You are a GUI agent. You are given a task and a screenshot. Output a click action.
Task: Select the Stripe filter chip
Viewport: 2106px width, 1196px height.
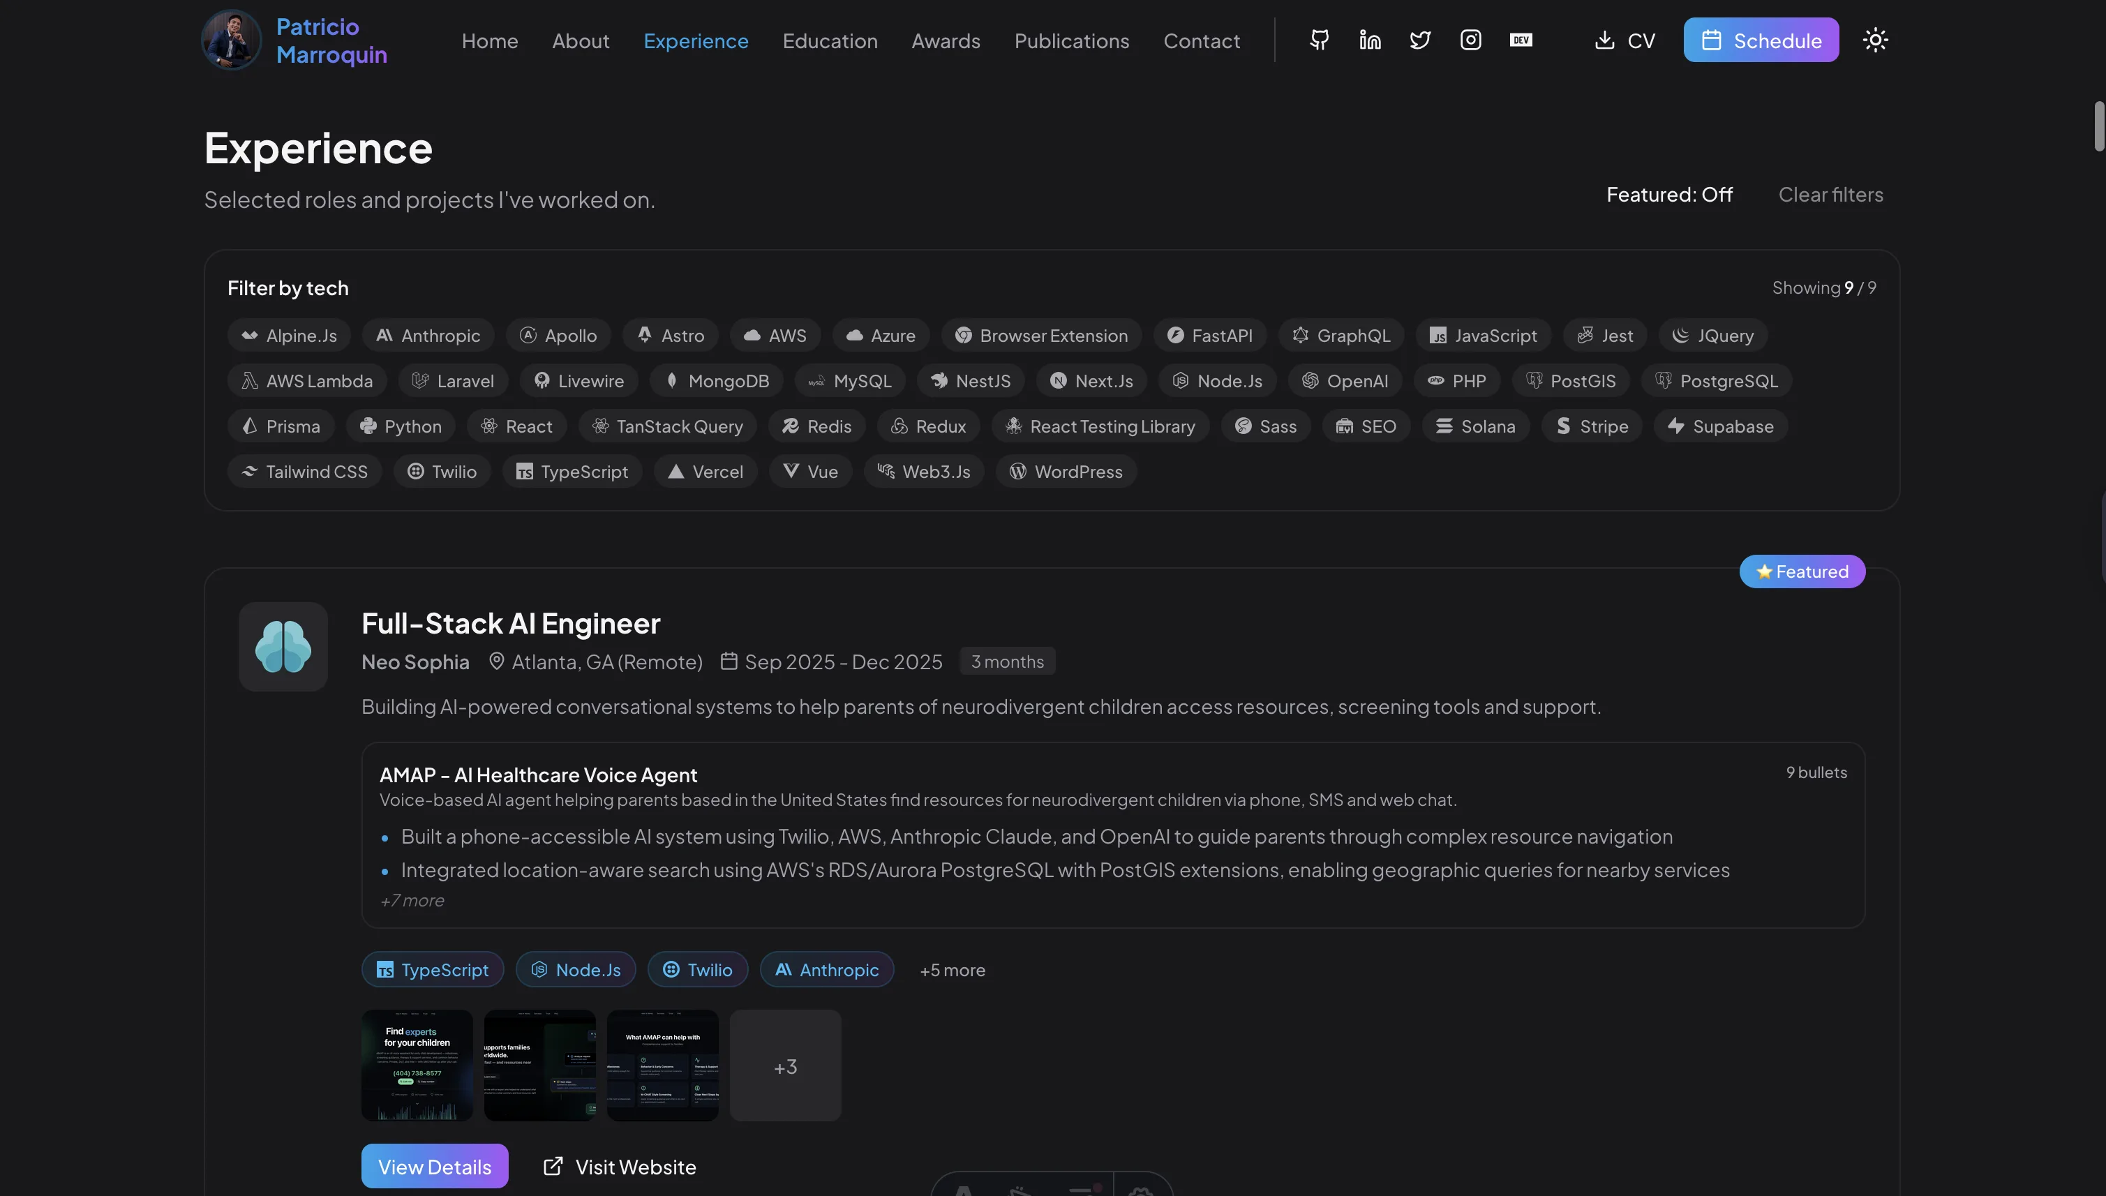tap(1592, 426)
